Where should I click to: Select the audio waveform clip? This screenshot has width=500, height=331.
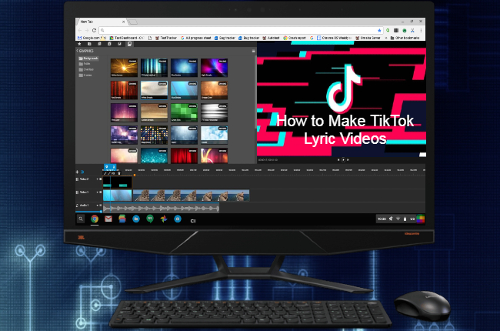click(161, 209)
